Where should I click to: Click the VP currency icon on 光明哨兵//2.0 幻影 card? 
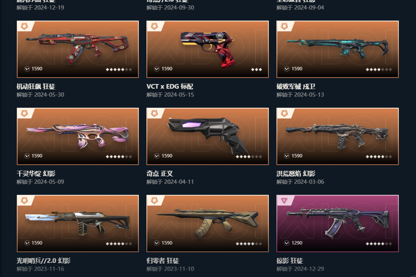tap(27, 243)
